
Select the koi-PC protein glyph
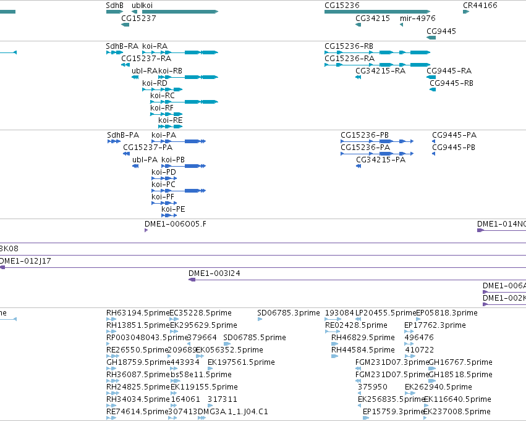click(x=179, y=191)
